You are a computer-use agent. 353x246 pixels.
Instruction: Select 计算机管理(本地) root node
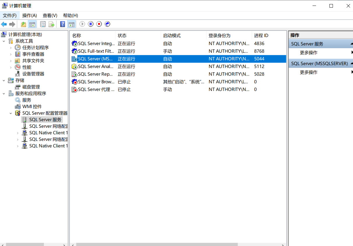pos(25,35)
